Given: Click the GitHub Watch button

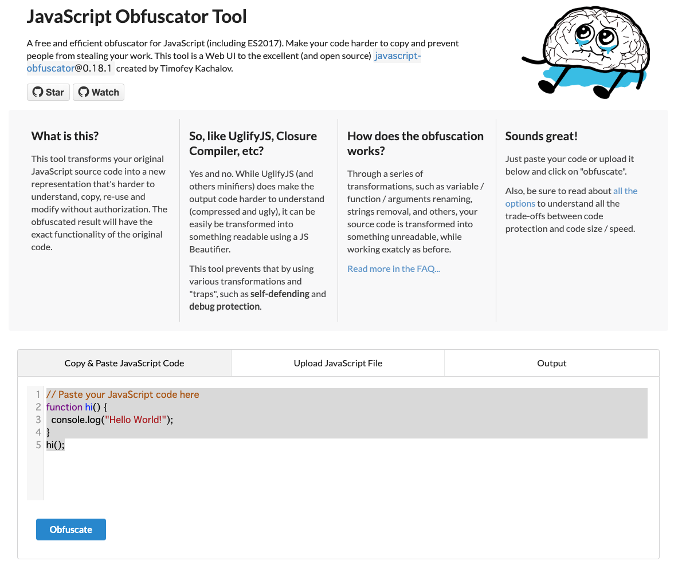Looking at the screenshot, I should (99, 92).
